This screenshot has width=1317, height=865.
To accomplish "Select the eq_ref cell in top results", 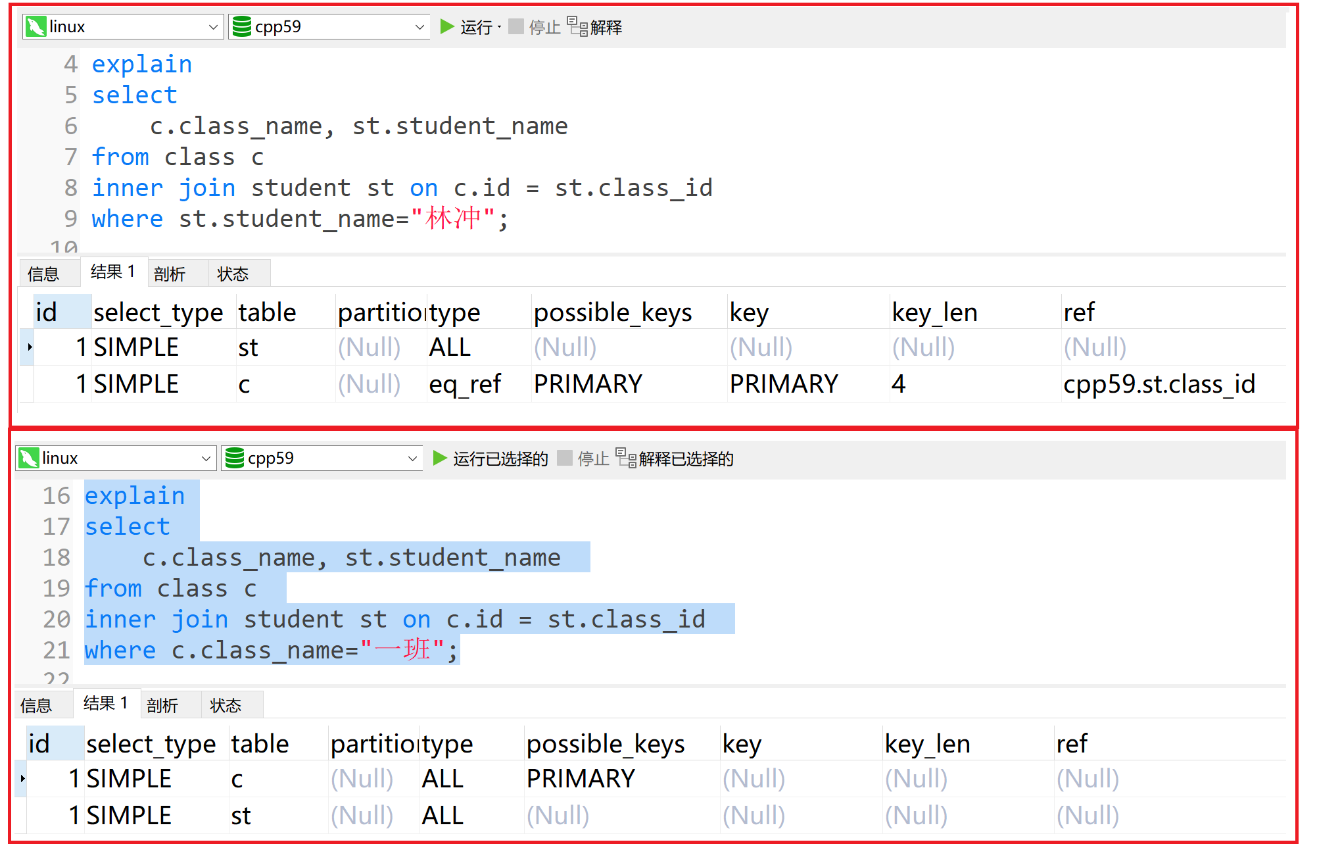I will (x=479, y=384).
